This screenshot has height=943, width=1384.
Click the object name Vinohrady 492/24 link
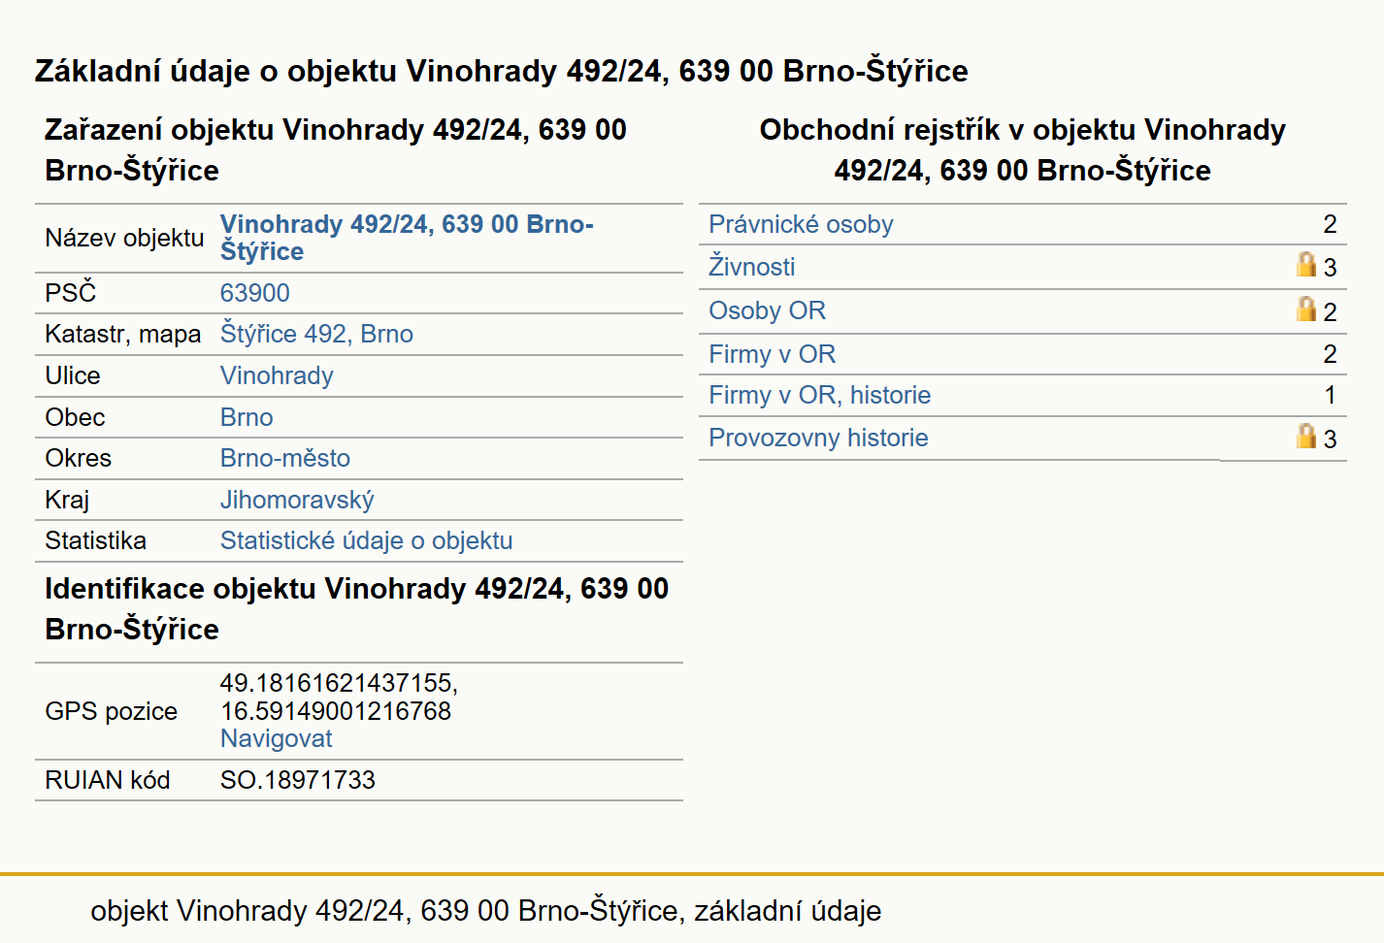407,238
